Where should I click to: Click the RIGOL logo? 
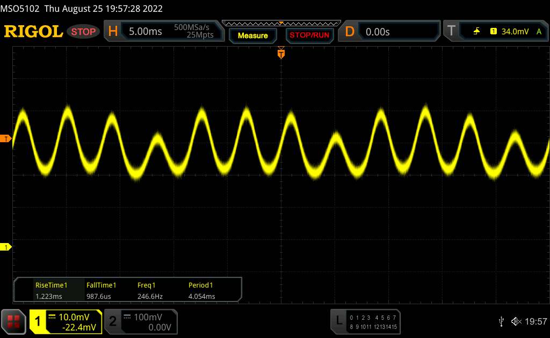pos(33,32)
